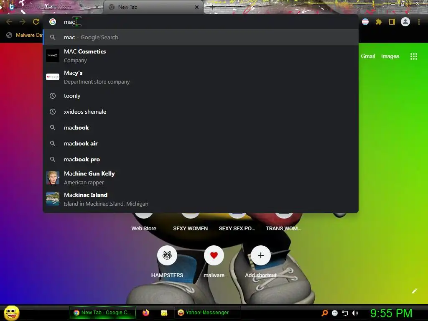
Task: Select the Macy's suggestion
Action: point(201,77)
